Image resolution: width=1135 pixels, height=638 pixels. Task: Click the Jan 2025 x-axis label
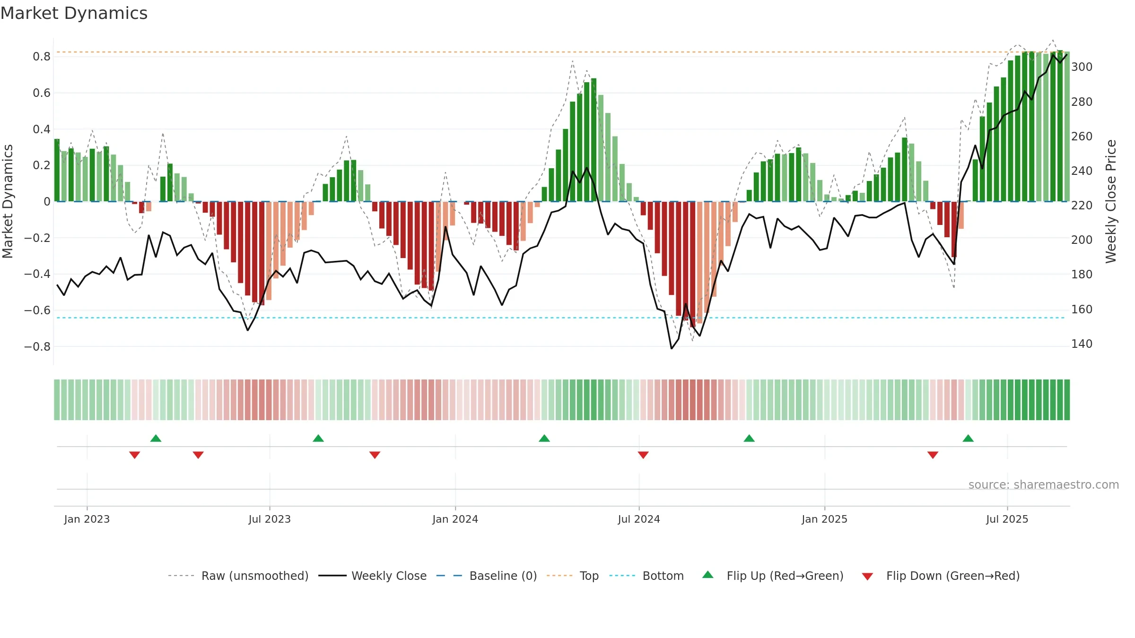click(x=825, y=519)
